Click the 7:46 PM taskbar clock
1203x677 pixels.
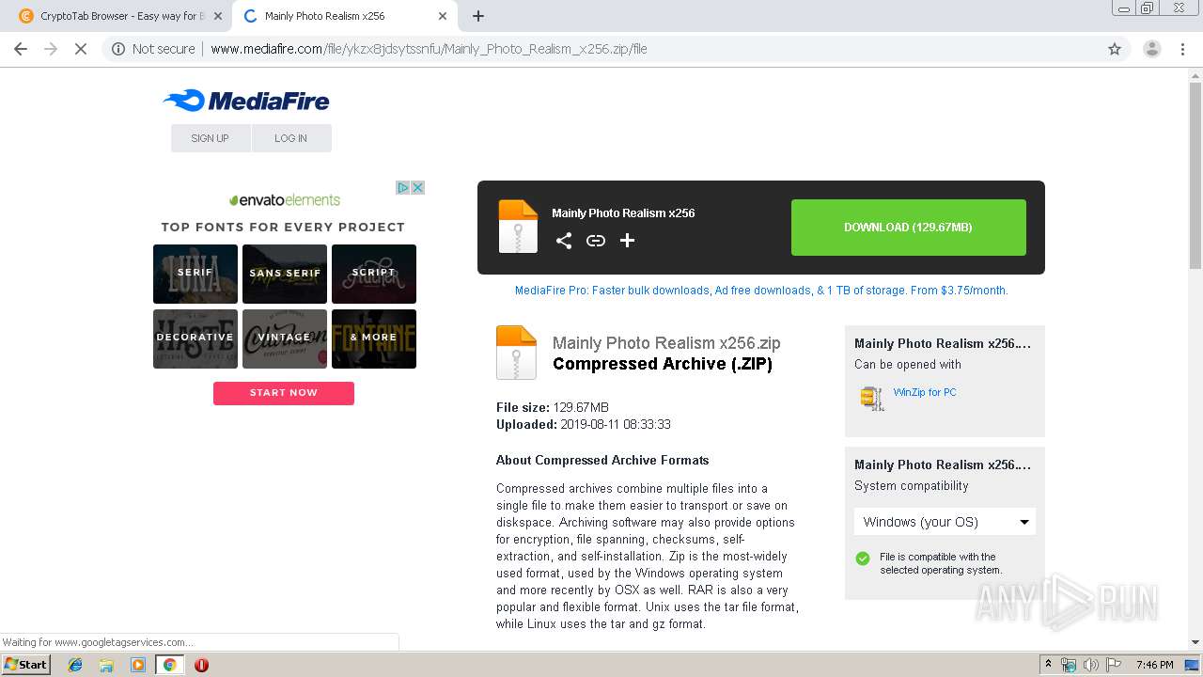tap(1154, 665)
